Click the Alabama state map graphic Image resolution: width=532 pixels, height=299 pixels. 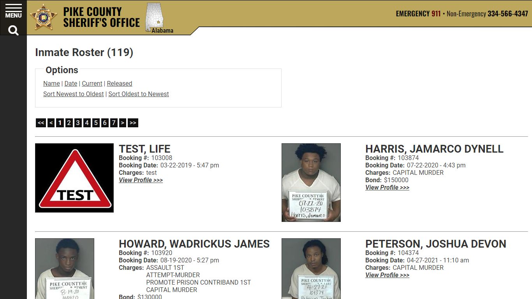point(155,18)
